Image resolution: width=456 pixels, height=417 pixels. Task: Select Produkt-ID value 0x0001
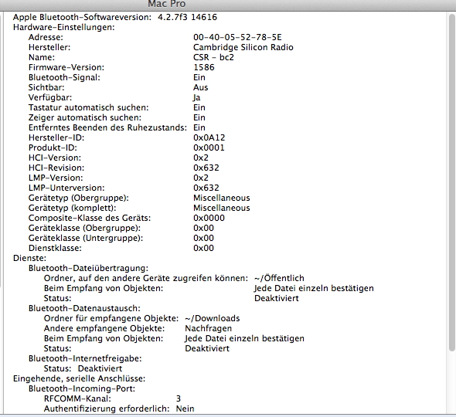point(209,147)
